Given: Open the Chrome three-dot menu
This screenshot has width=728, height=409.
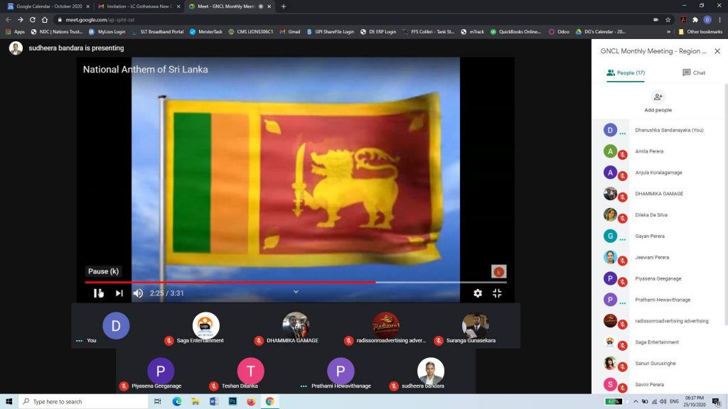Looking at the screenshot, I should click(x=719, y=20).
